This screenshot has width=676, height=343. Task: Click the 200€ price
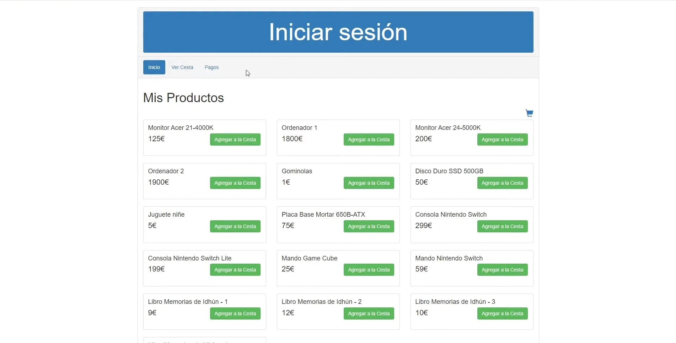[424, 139]
